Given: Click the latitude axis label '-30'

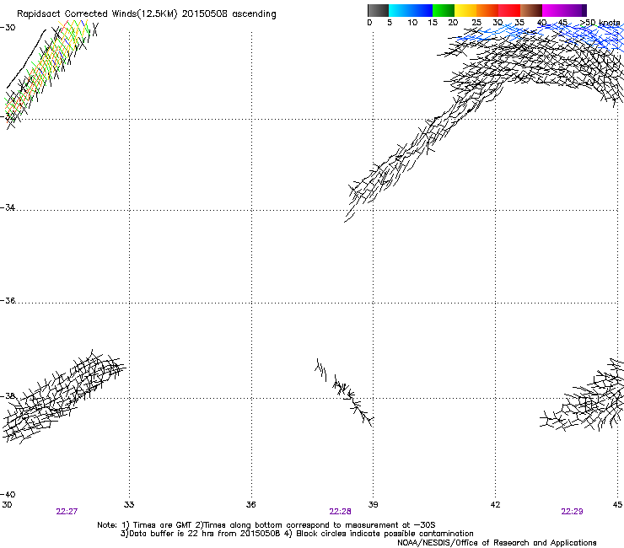Looking at the screenshot, I should (x=8, y=28).
